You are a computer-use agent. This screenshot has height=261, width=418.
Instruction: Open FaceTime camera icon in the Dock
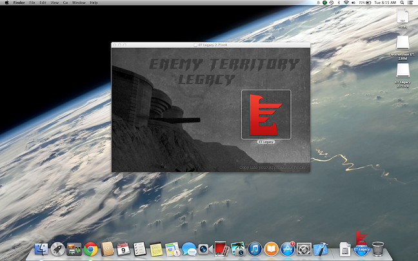tap(205, 249)
